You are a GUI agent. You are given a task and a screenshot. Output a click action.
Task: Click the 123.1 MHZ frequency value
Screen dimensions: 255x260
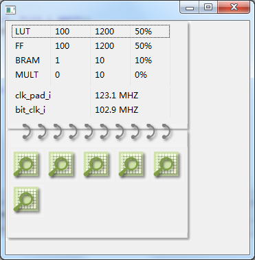click(x=117, y=96)
